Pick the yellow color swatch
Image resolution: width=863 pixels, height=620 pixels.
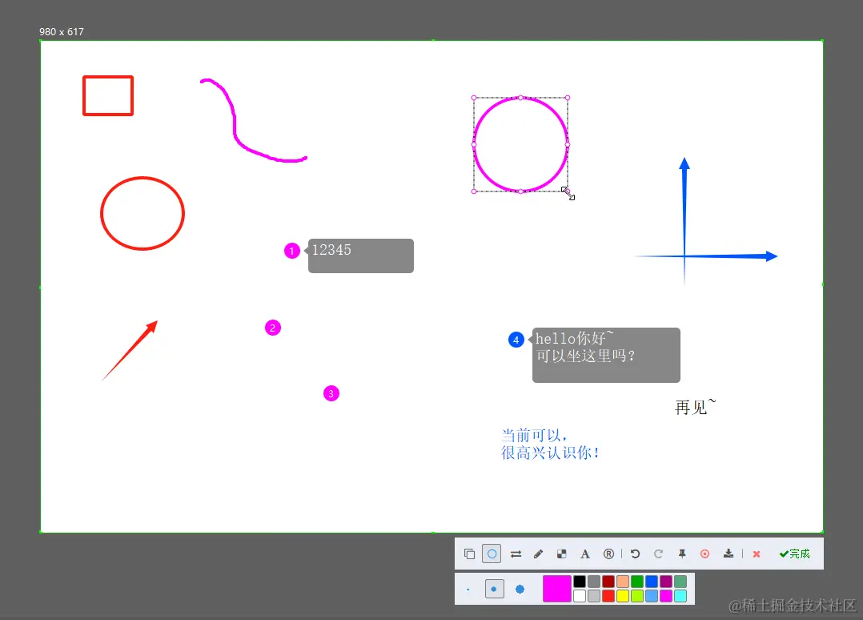tap(622, 594)
